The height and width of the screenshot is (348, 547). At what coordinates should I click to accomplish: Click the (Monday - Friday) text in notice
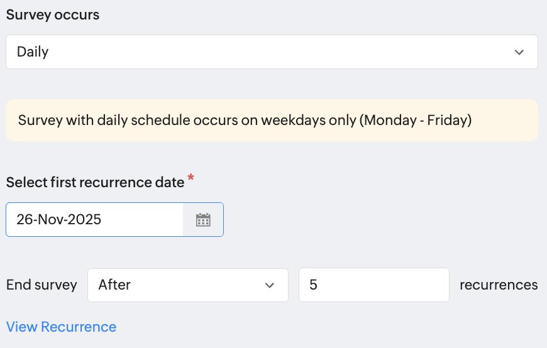point(415,120)
